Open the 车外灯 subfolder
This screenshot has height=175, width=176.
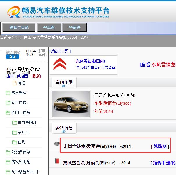coord(23,132)
